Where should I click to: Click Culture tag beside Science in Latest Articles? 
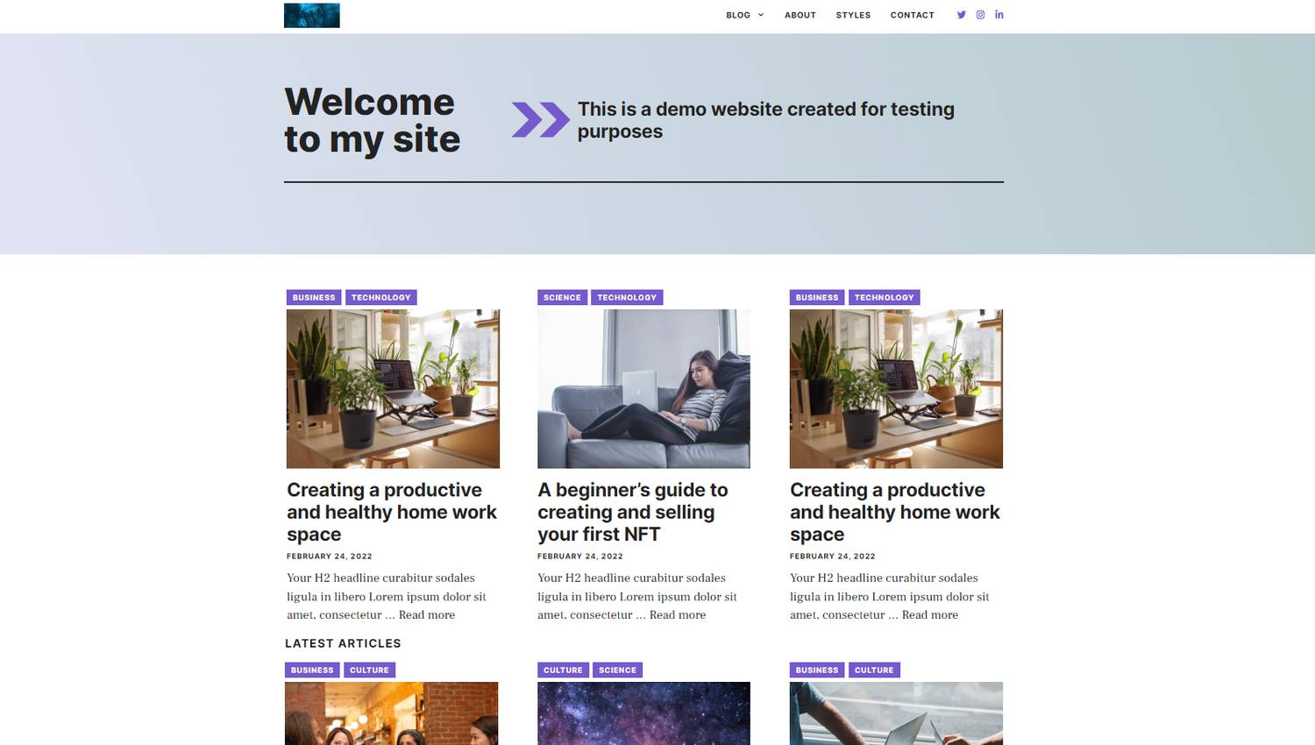pos(563,670)
